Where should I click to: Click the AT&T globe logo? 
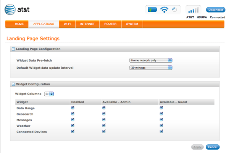point(10,9)
